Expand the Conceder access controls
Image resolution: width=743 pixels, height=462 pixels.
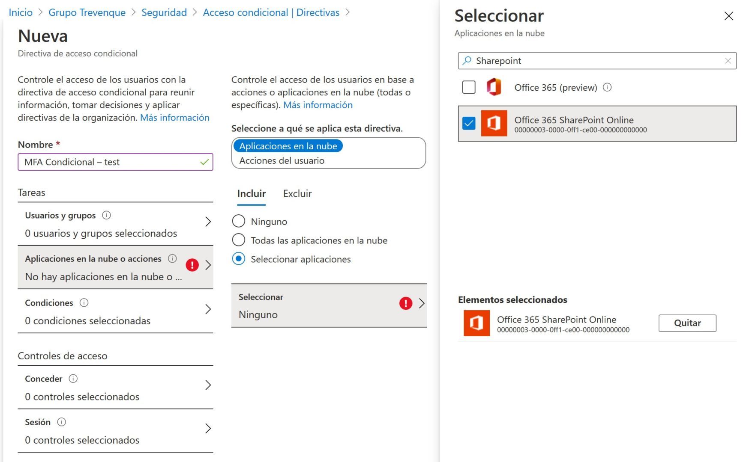[208, 385]
